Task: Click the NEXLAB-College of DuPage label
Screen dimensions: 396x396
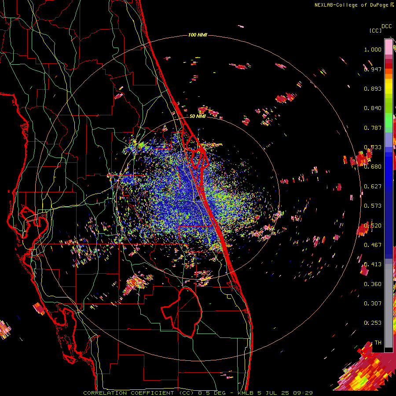Action: [351, 5]
